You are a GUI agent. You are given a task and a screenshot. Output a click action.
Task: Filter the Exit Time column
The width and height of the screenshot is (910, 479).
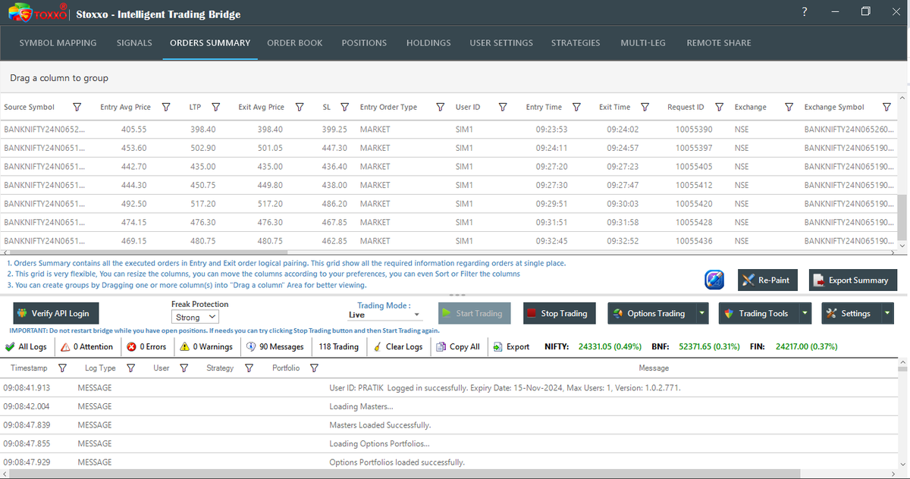pyautogui.click(x=645, y=107)
